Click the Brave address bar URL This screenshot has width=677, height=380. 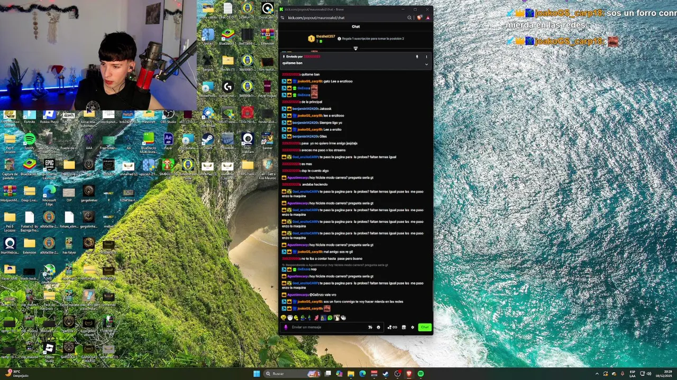316,17
